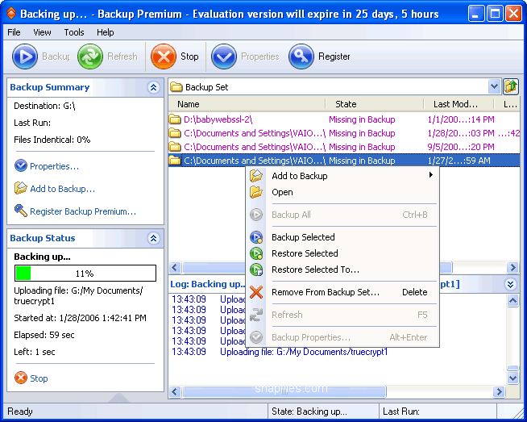Open the File menu
The height and width of the screenshot is (422, 527).
(x=14, y=32)
